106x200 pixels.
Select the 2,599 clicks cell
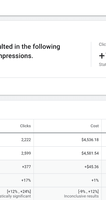click(x=26, y=153)
